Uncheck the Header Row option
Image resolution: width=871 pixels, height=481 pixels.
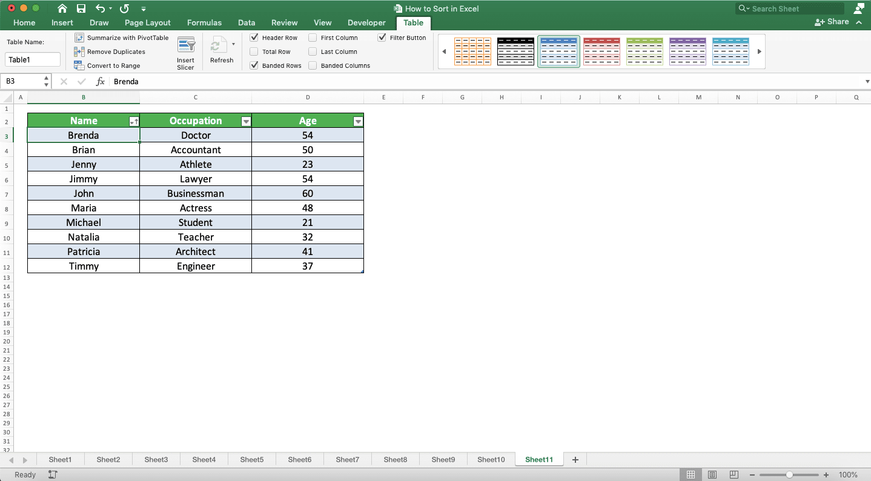pyautogui.click(x=254, y=37)
